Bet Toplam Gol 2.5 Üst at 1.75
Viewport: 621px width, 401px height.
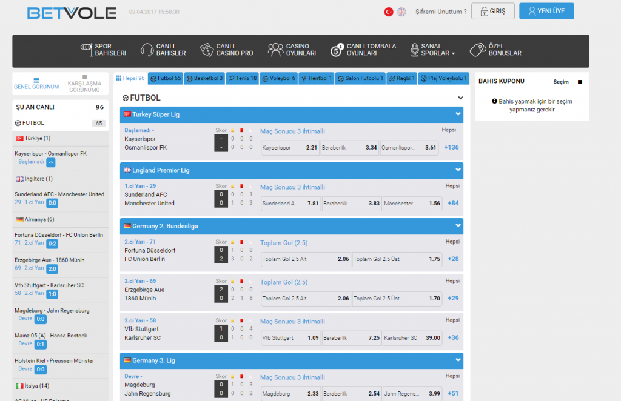397,259
